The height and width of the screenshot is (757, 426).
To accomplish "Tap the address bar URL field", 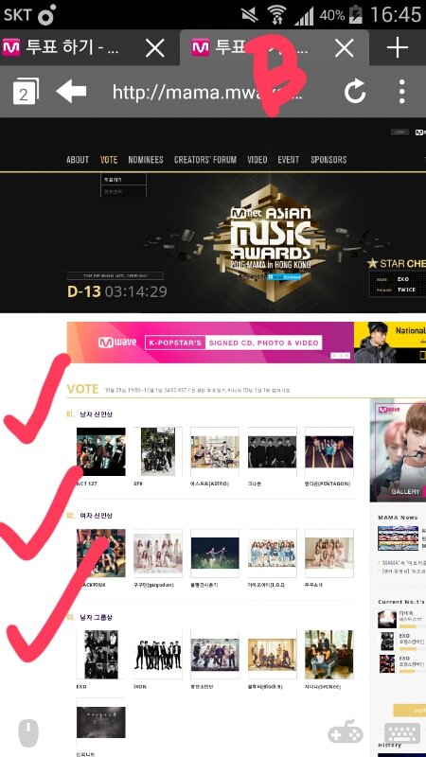I will coord(207,91).
